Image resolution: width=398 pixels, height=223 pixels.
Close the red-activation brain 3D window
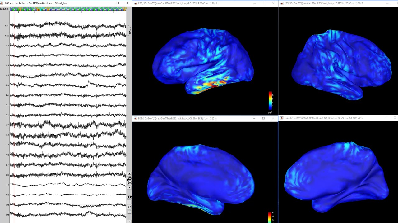[273, 3]
